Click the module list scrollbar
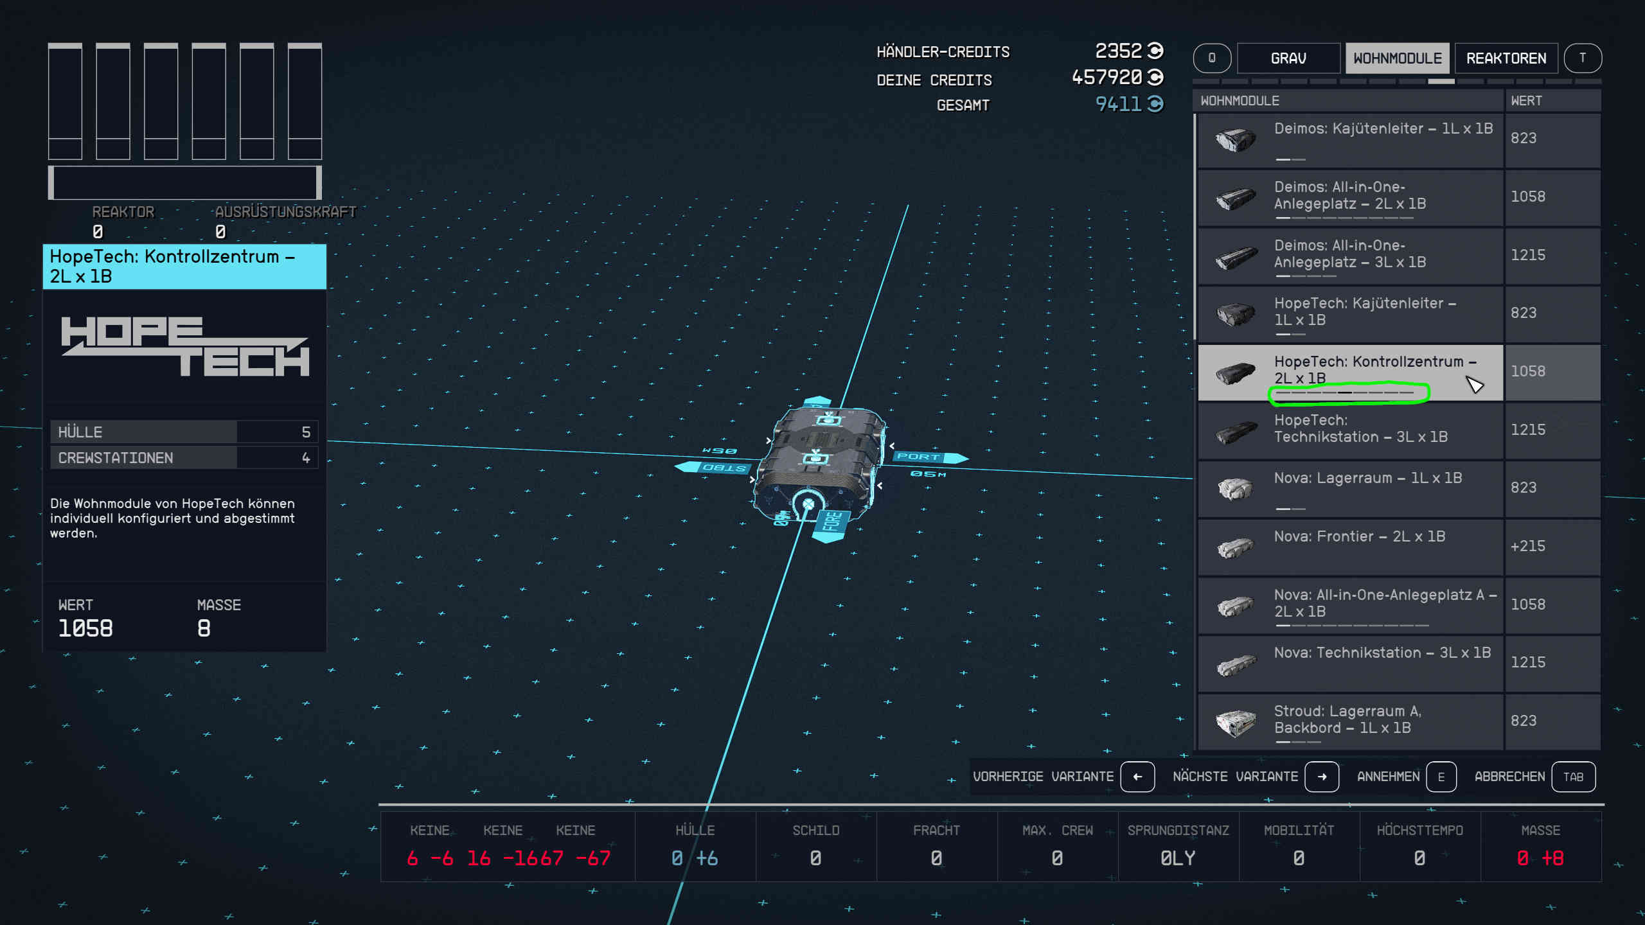1645x925 pixels. (x=1195, y=226)
